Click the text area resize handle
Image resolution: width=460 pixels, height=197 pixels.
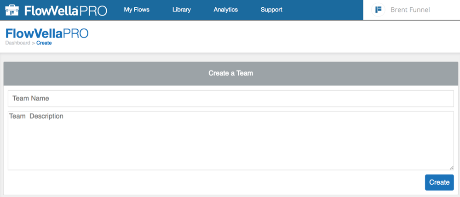click(451, 168)
